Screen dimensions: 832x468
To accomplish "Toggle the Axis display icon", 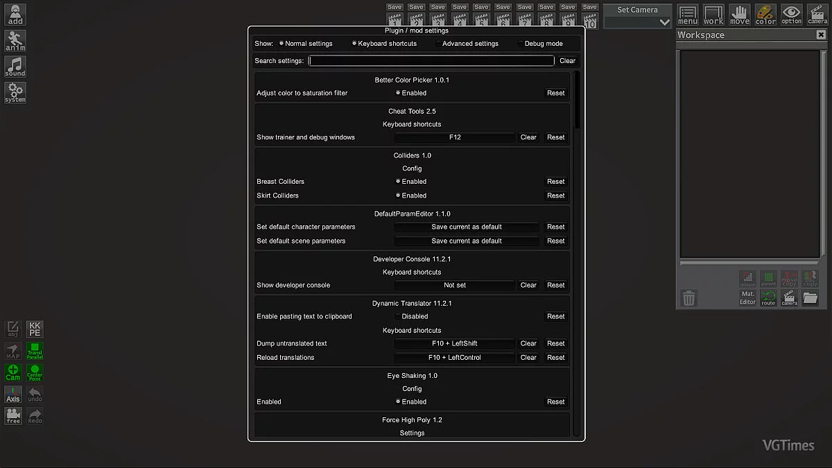I will 13,395.
